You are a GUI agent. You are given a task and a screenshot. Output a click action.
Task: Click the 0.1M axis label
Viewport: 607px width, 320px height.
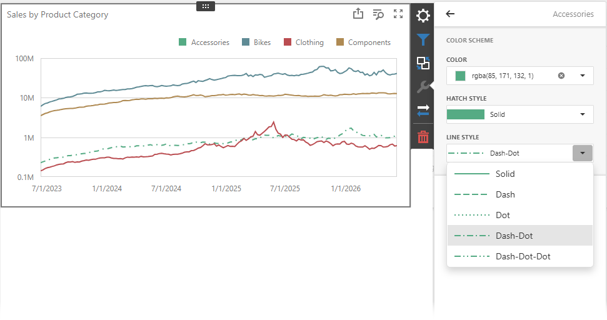(26, 177)
